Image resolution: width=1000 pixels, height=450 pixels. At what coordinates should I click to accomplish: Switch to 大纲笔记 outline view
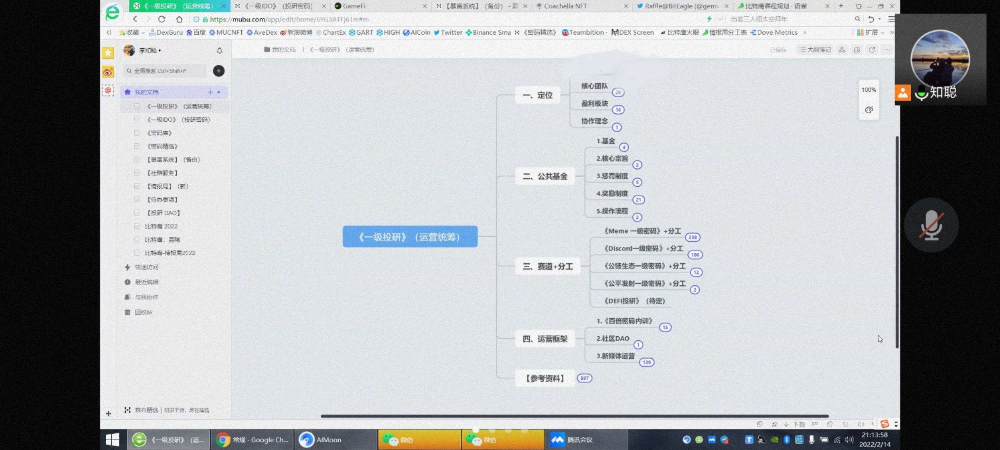pyautogui.click(x=815, y=50)
